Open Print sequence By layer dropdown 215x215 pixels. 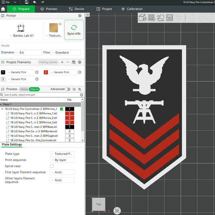[x=62, y=160]
